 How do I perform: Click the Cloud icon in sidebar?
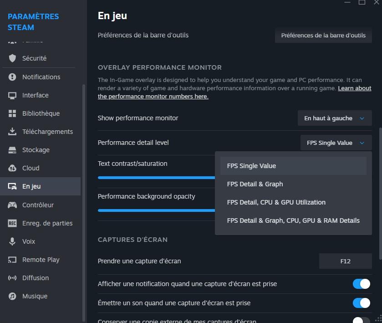(x=12, y=168)
